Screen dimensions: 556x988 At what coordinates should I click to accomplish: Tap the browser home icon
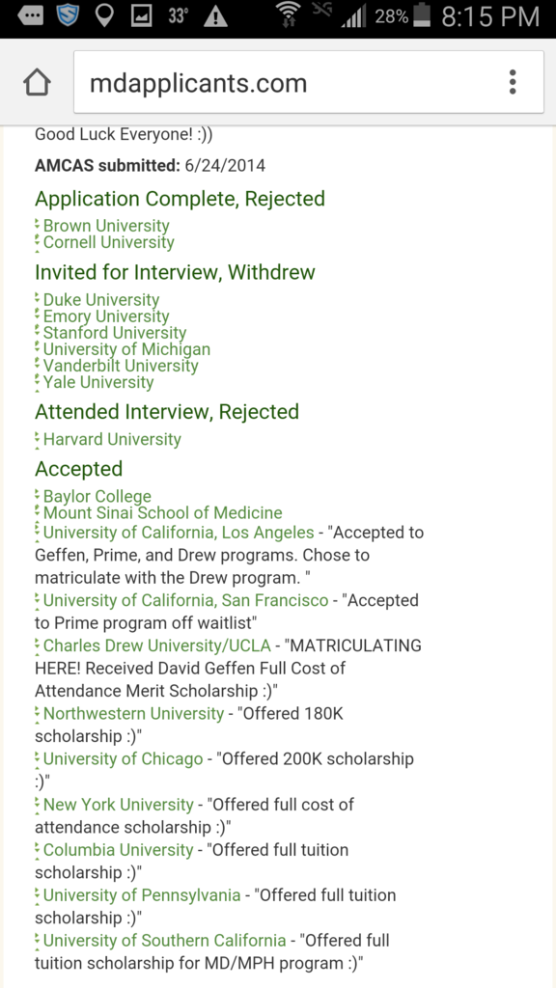pyautogui.click(x=38, y=83)
